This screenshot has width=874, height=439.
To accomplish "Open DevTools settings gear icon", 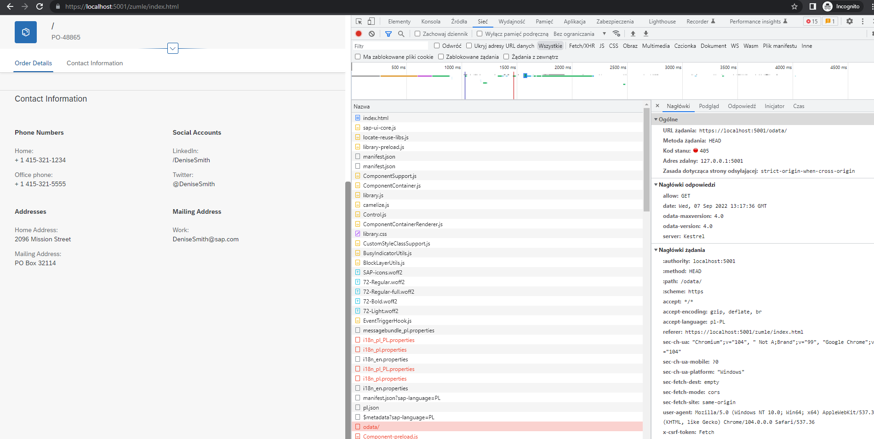I will coord(850,21).
